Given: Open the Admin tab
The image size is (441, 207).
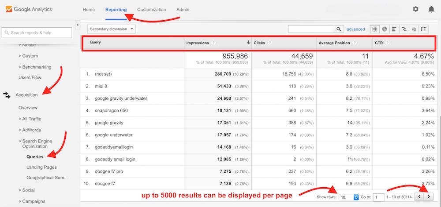Looking at the screenshot, I should (x=183, y=10).
